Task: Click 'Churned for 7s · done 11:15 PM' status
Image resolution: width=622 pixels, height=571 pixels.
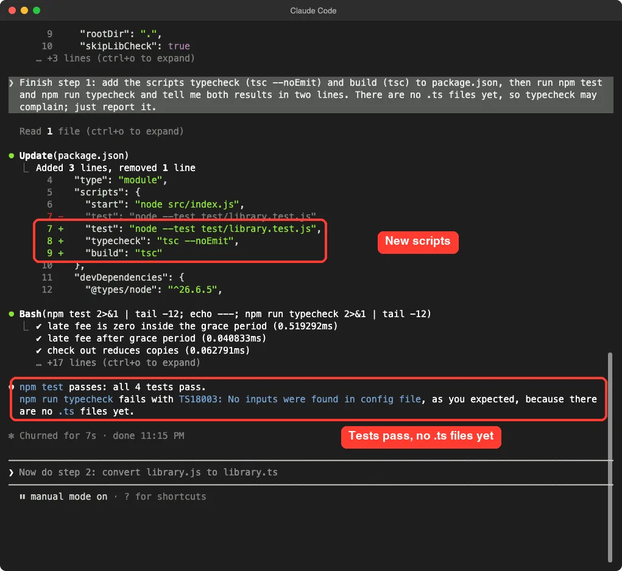Action: tap(102, 436)
